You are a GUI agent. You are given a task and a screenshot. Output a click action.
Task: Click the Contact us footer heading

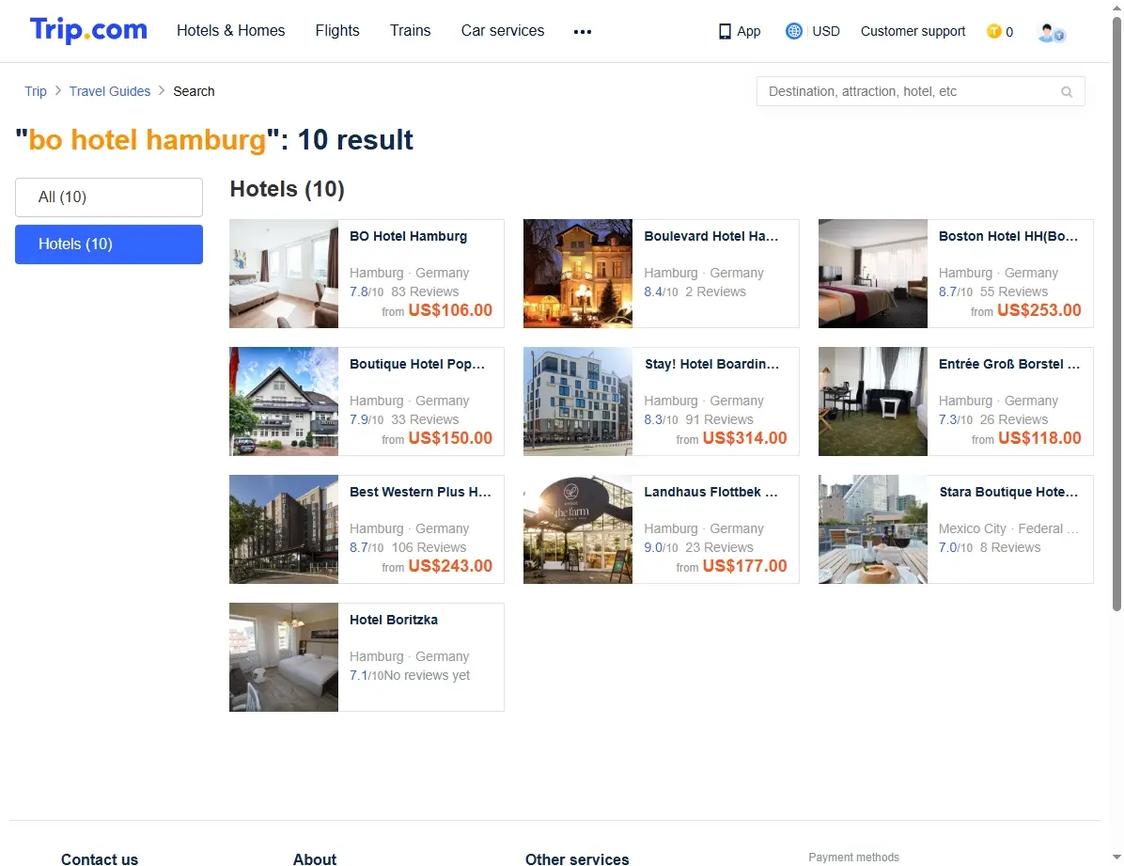pos(100,858)
